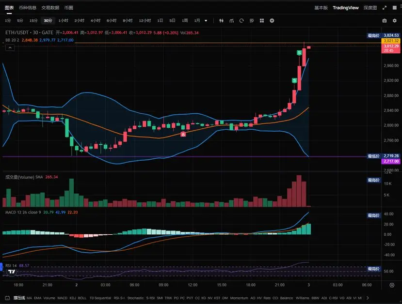Select the 30分 interval

[x=48, y=20]
